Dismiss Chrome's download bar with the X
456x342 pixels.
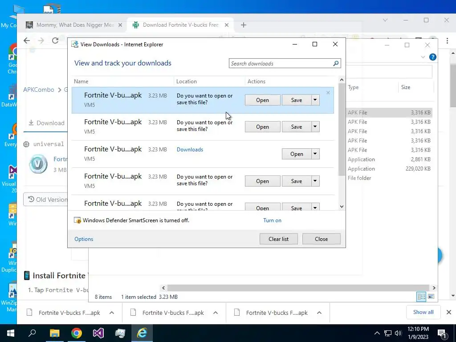[x=449, y=312]
